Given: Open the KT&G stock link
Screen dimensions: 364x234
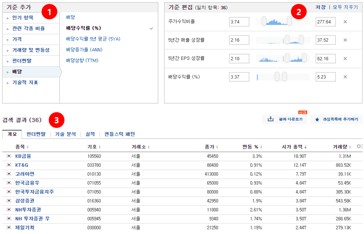Looking at the screenshot, I should tap(21, 165).
